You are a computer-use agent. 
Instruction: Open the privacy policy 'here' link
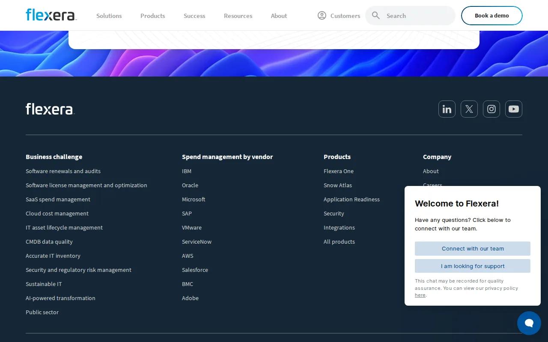[x=420, y=295]
